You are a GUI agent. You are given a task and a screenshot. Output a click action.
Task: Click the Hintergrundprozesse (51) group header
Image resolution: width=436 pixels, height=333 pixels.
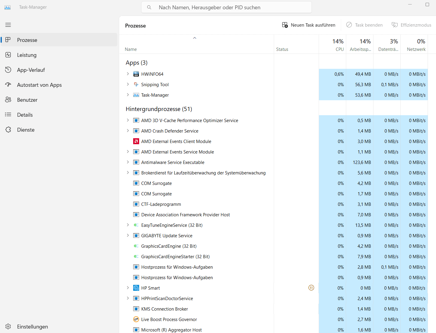159,109
